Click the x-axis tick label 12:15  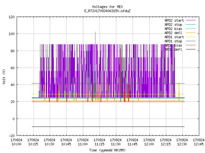[x=166, y=144]
